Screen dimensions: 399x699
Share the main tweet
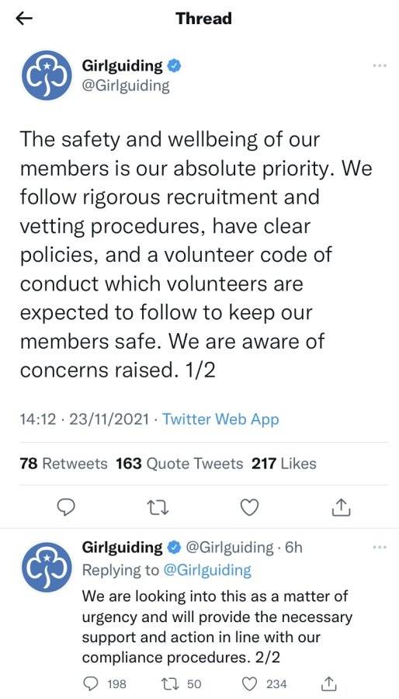342,507
